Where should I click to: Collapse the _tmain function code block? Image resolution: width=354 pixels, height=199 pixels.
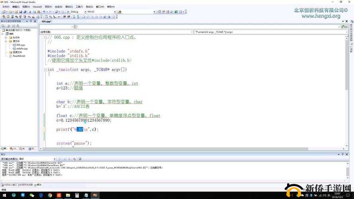pyautogui.click(x=45, y=70)
